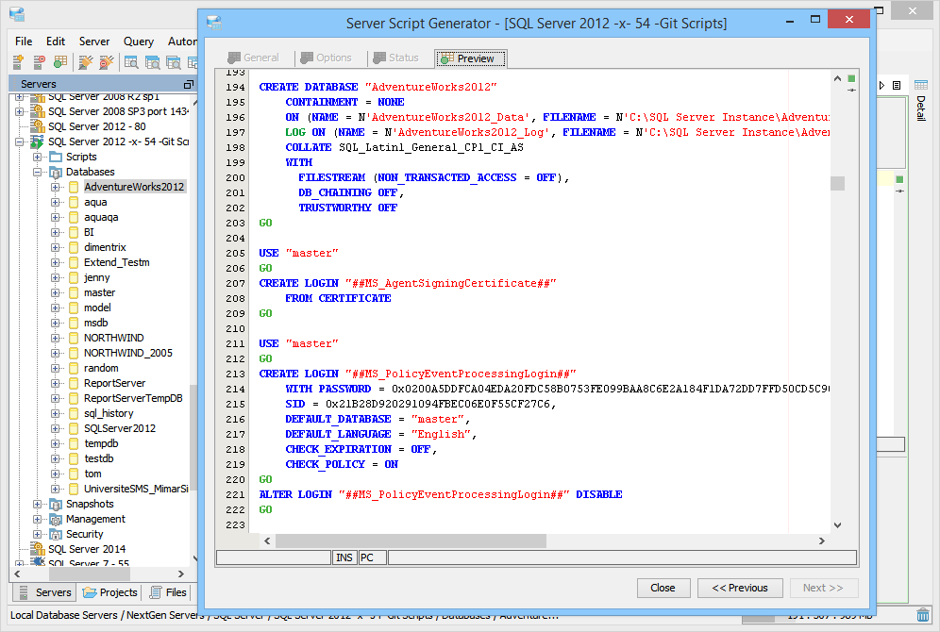Click the Remove Server toolbar icon
This screenshot has width=940, height=632.
(39, 61)
